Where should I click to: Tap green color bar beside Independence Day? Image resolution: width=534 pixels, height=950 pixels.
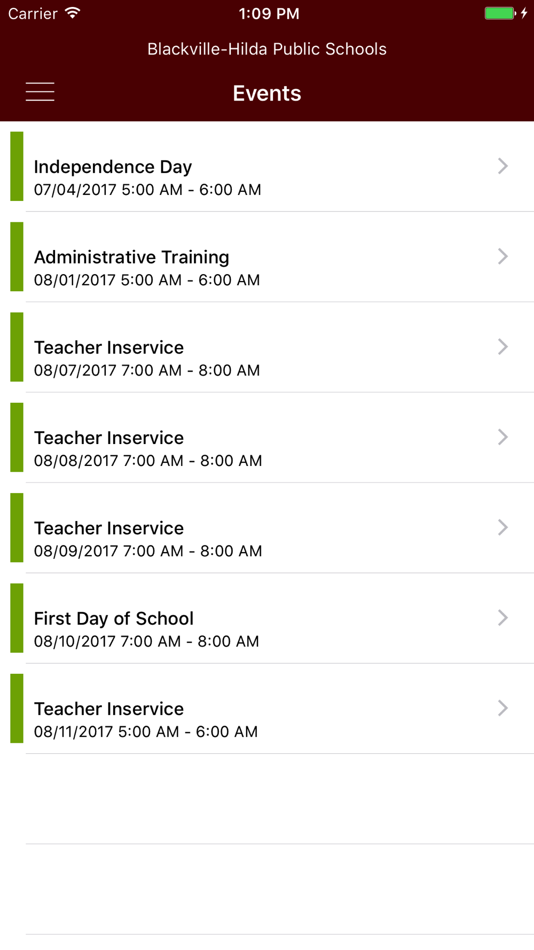click(x=17, y=166)
